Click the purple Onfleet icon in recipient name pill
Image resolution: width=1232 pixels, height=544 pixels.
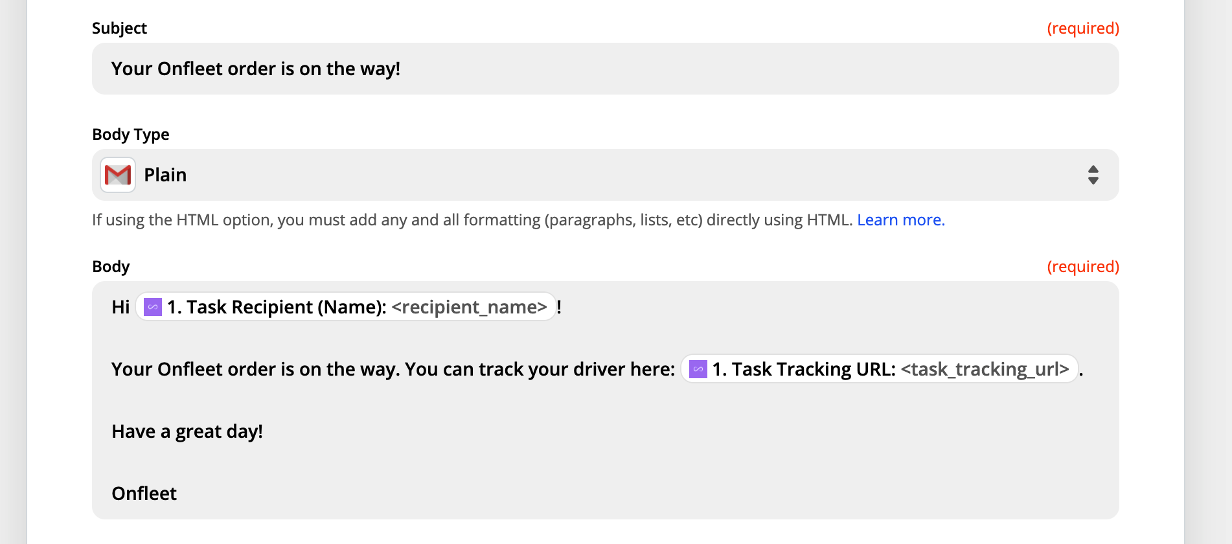(153, 307)
